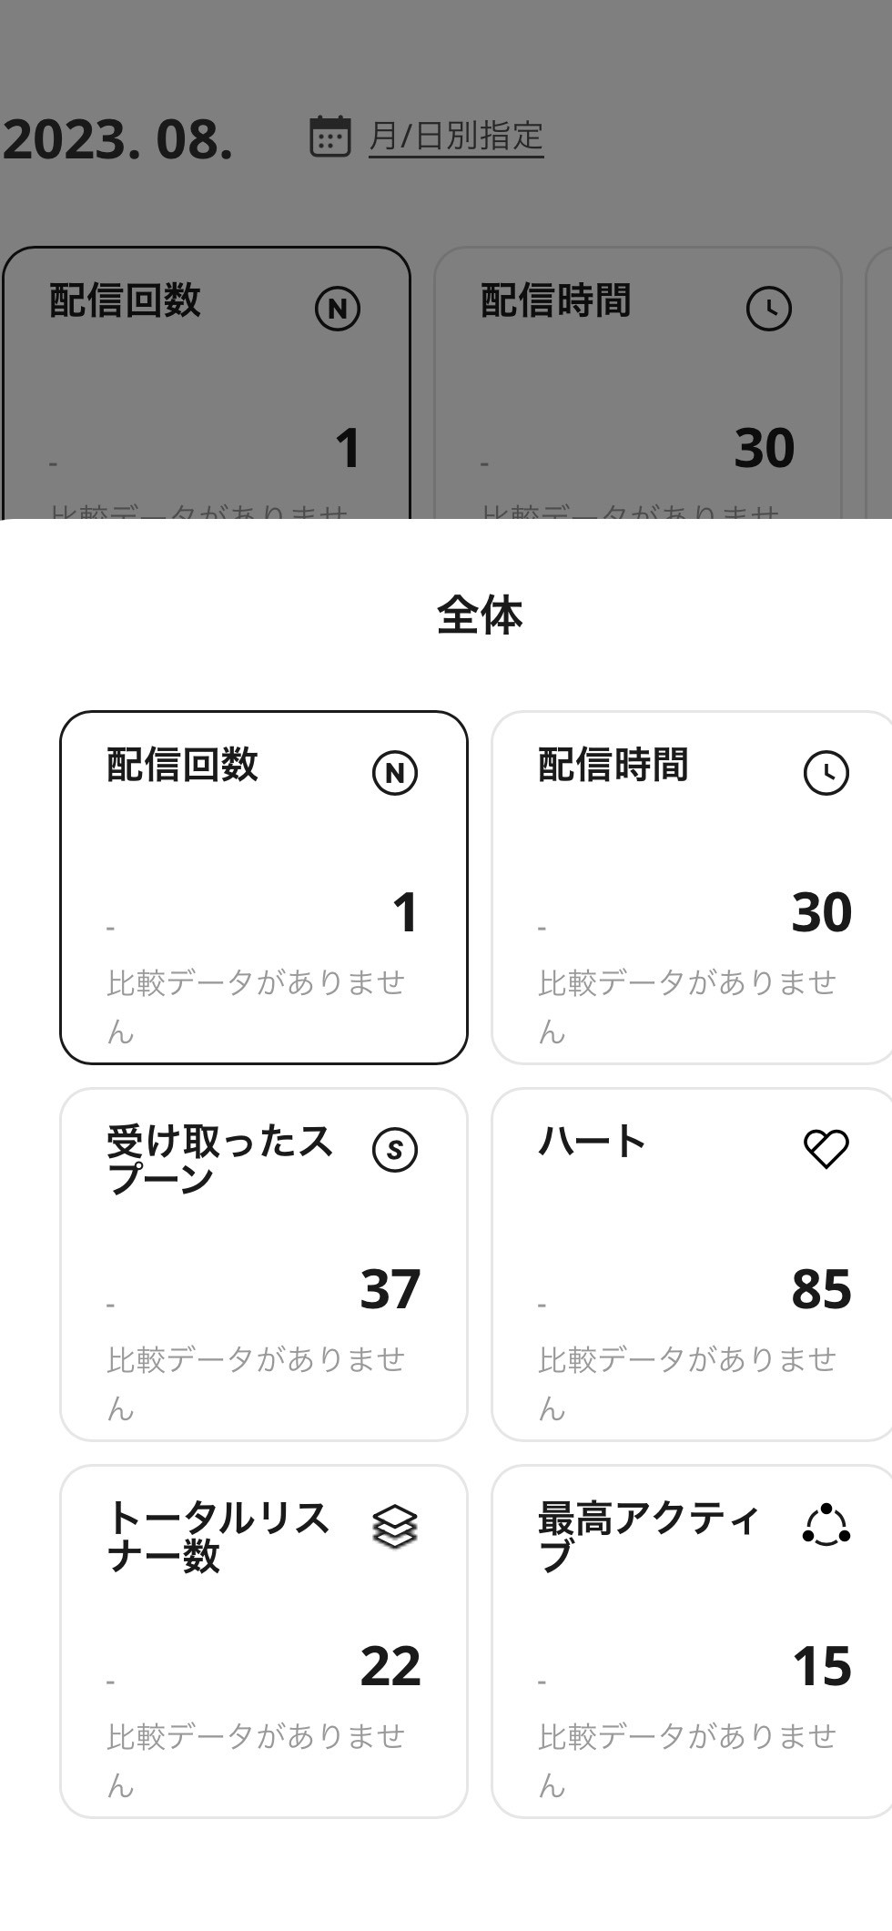Tap the heart icon on ハート card
This screenshot has width=892, height=1931.
point(826,1149)
